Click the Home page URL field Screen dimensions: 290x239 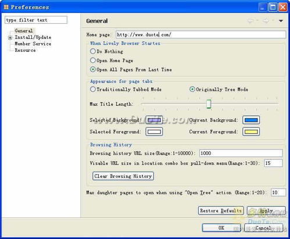pos(201,35)
